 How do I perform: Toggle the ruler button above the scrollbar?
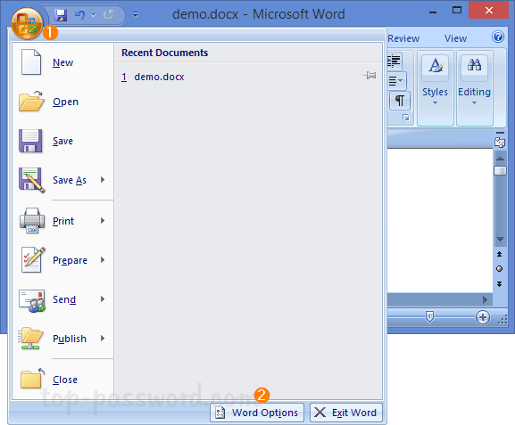[500, 143]
